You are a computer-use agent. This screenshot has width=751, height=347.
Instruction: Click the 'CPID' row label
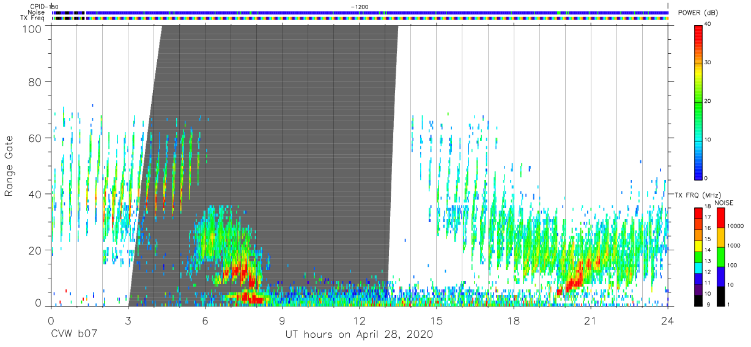click(x=37, y=7)
